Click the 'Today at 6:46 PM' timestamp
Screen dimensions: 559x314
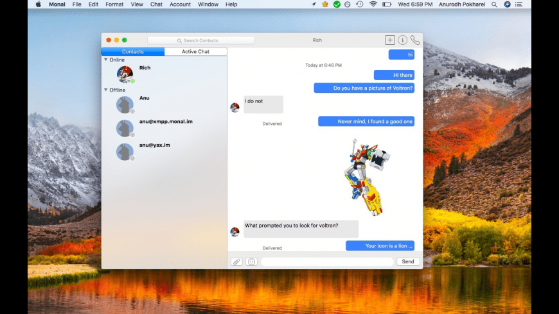coord(323,65)
